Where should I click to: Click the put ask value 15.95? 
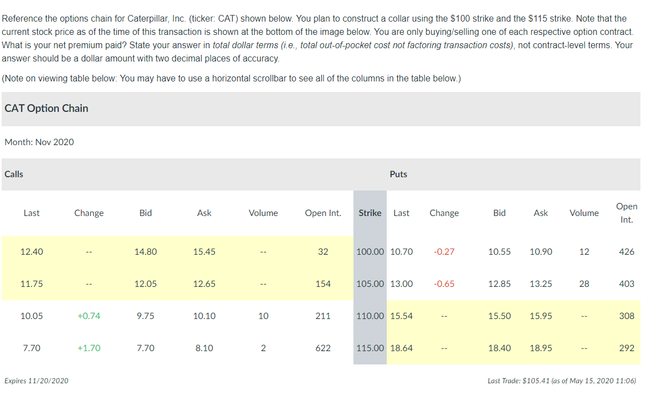pos(541,316)
